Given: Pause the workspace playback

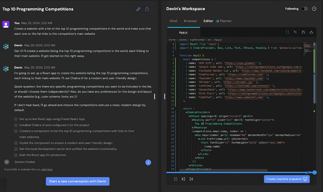Looking at the screenshot, I should (x=175, y=179).
